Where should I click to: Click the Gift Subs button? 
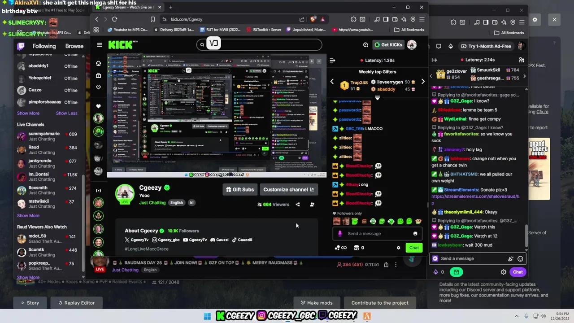click(x=240, y=189)
